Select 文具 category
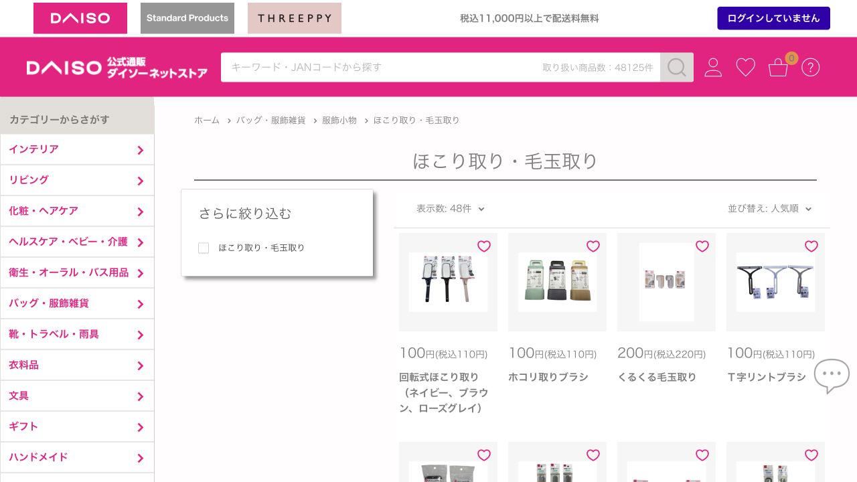This screenshot has height=482, width=857. point(77,396)
